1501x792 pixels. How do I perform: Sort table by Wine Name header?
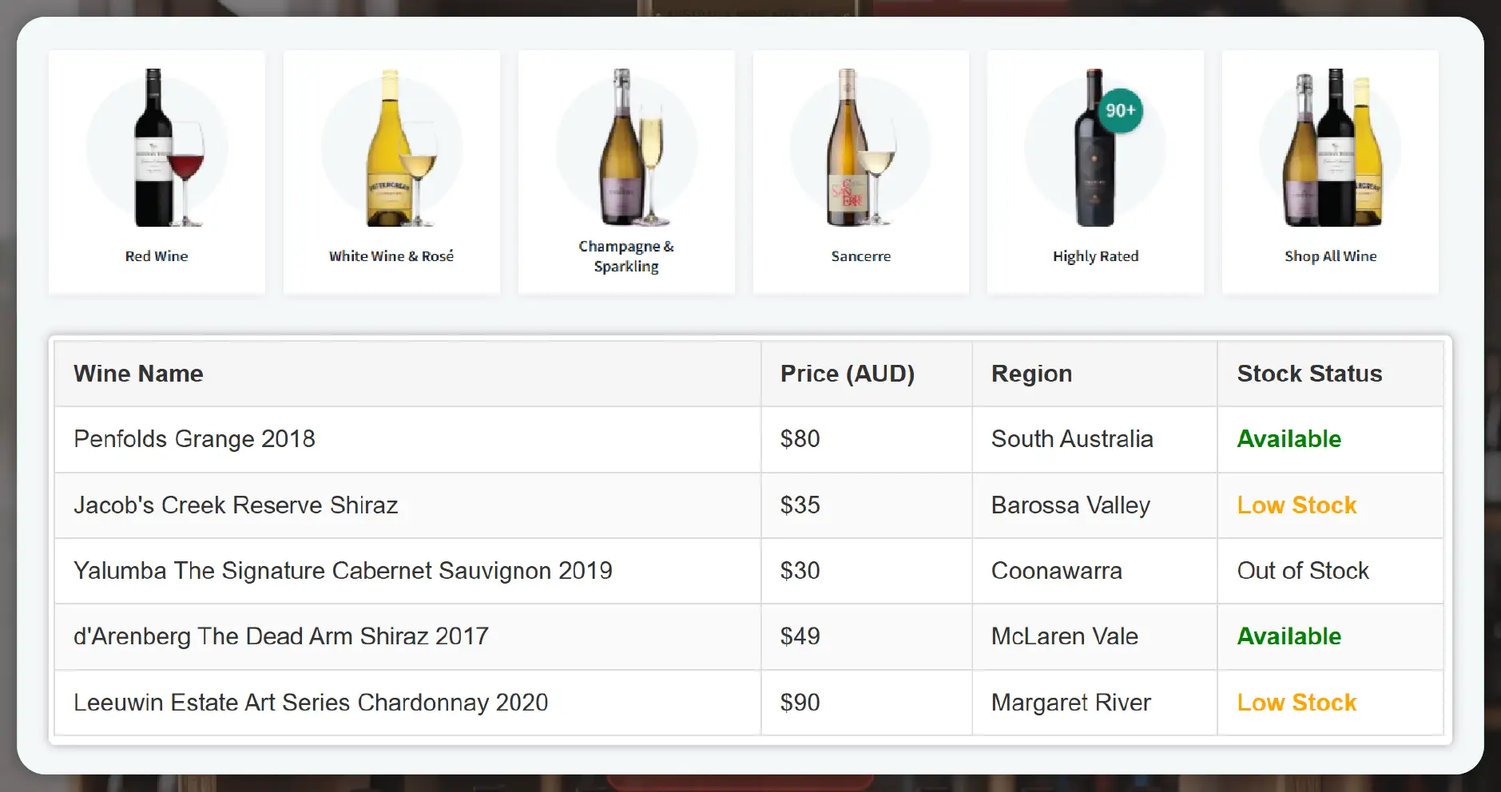[138, 374]
